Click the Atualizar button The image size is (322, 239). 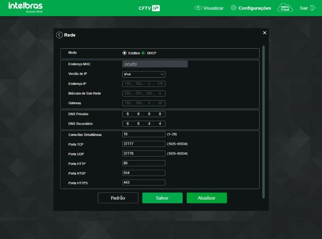[x=207, y=198]
